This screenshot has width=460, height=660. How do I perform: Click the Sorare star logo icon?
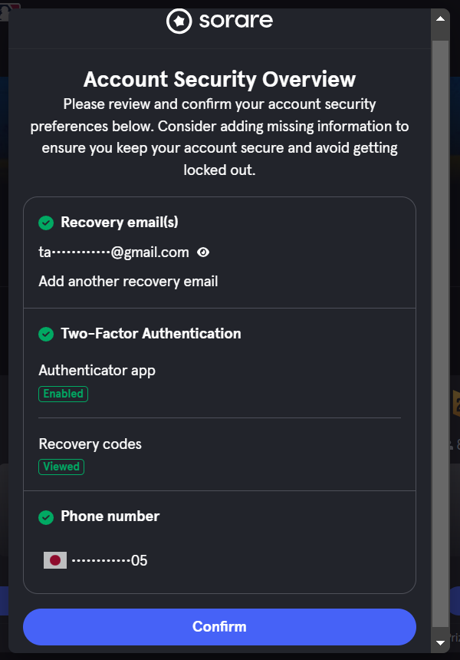179,21
